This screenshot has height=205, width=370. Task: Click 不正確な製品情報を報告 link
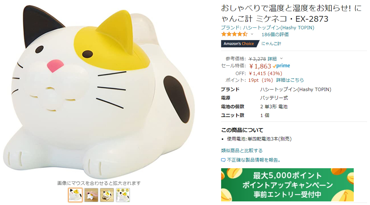[x=254, y=160]
